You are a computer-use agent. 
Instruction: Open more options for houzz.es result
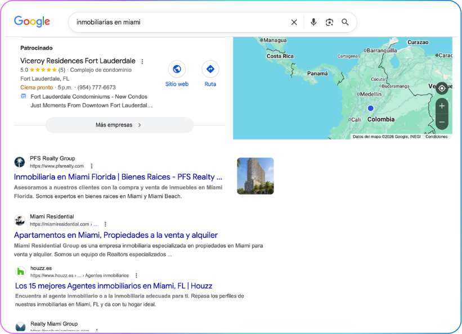coord(136,276)
